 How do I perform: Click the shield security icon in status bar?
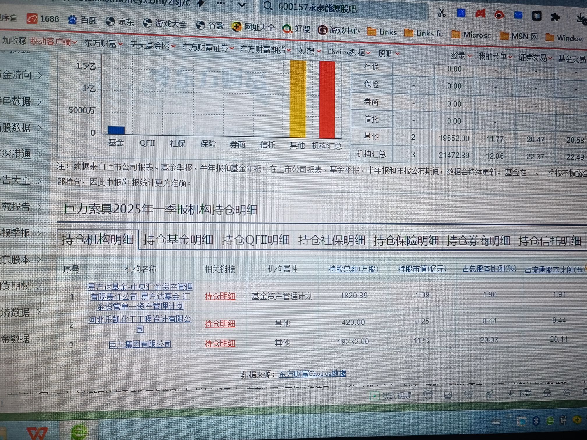tap(428, 395)
